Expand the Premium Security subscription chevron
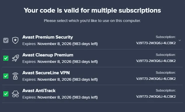The width and height of the screenshot is (185, 112). pyautogui.click(x=180, y=40)
